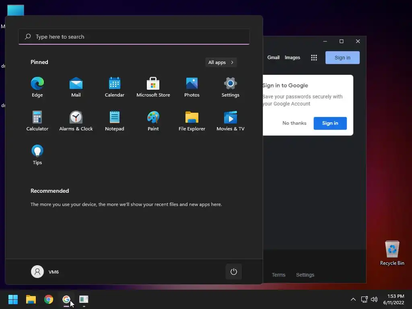
Task: Expand All apps list
Action: point(221,62)
